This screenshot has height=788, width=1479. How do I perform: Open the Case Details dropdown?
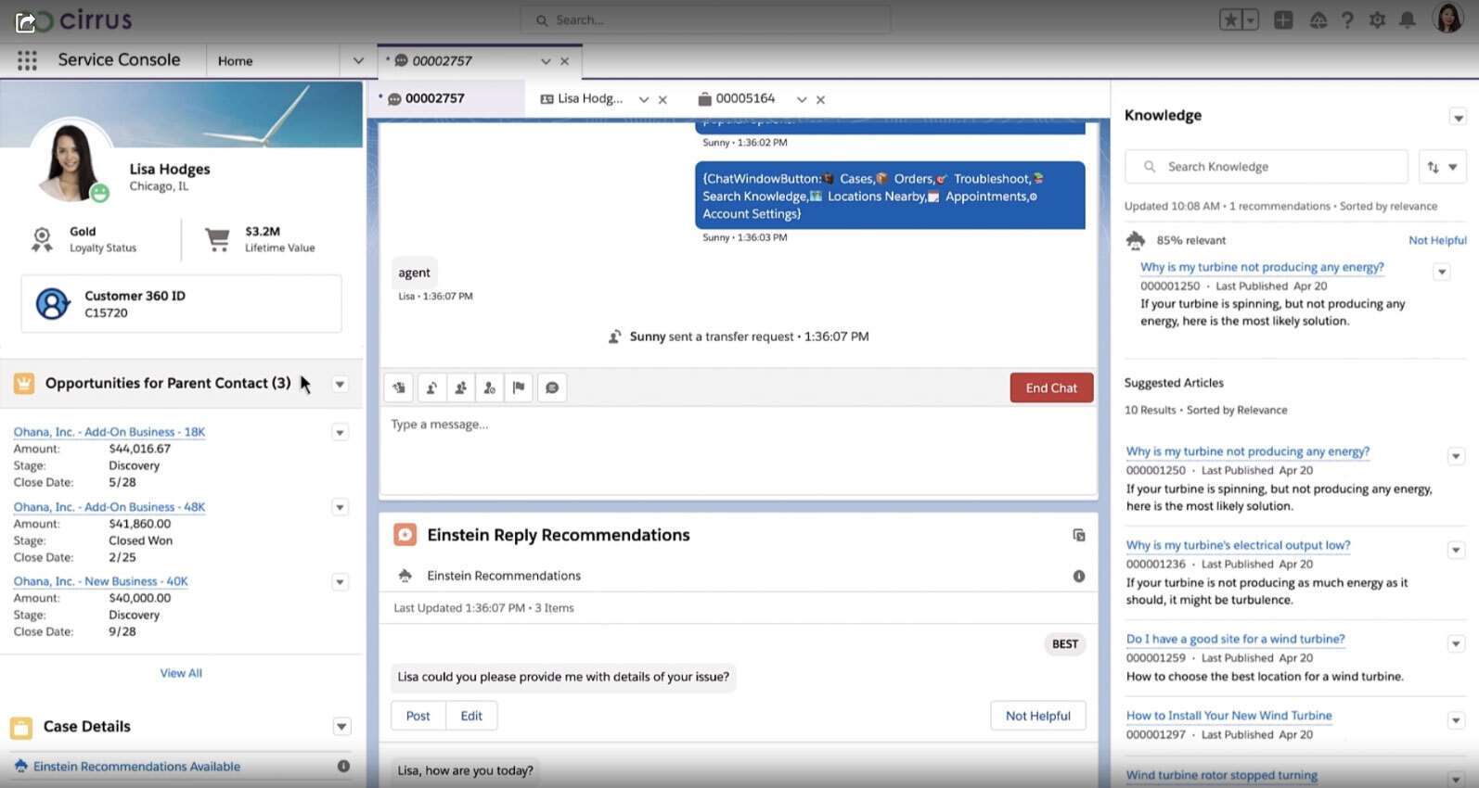pos(341,727)
